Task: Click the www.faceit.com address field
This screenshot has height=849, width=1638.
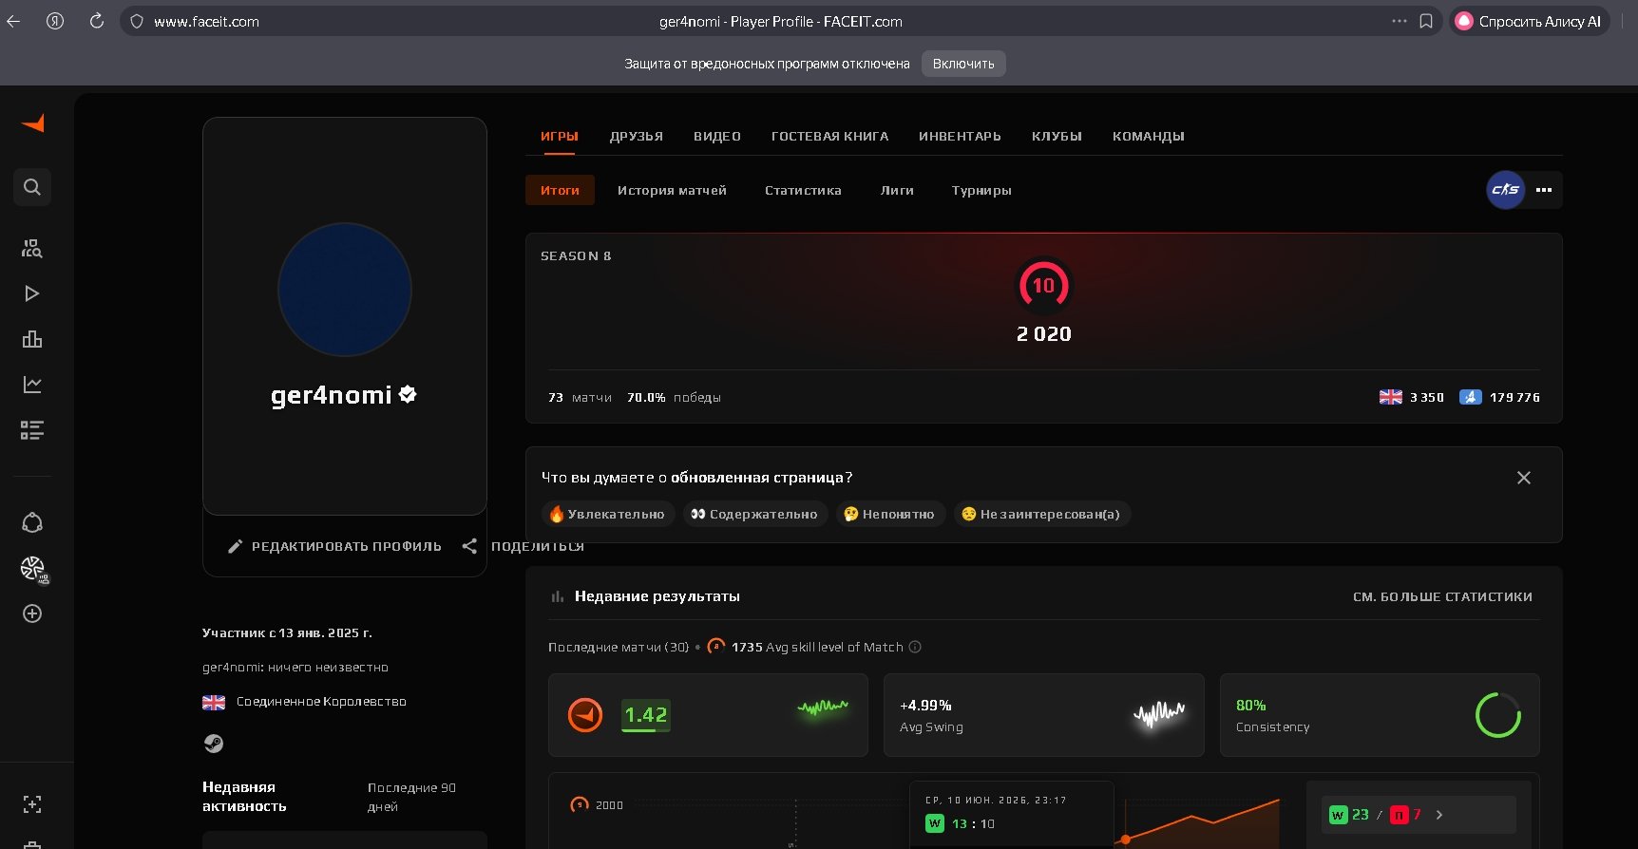Action: (x=206, y=21)
